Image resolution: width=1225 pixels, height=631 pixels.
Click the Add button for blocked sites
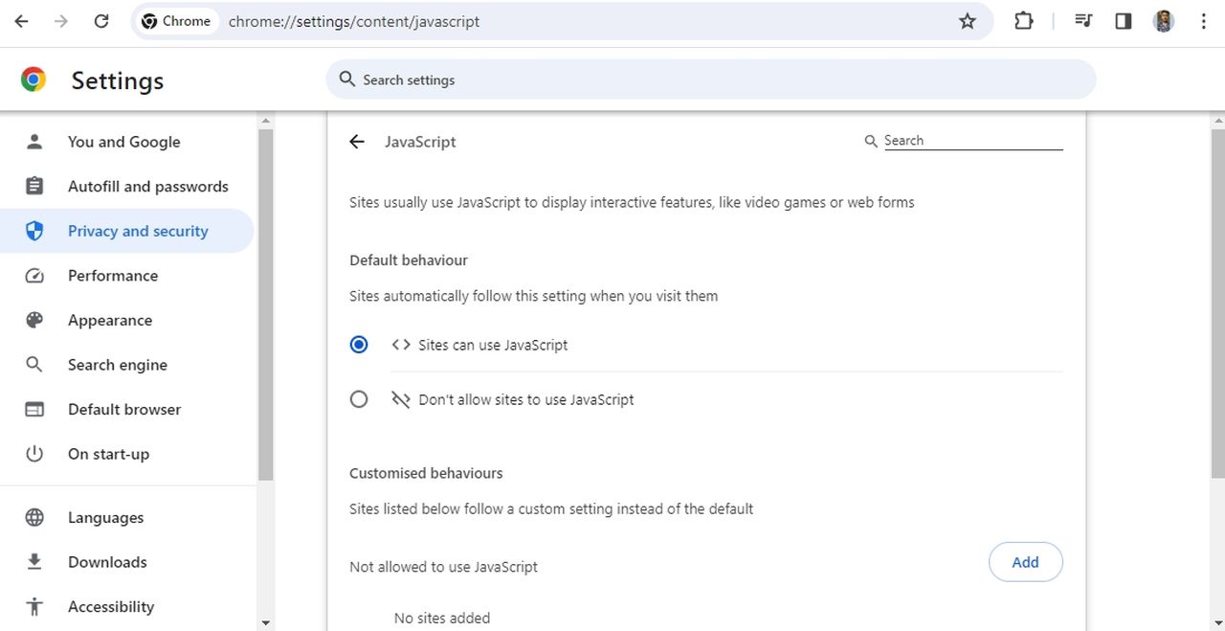tap(1025, 562)
